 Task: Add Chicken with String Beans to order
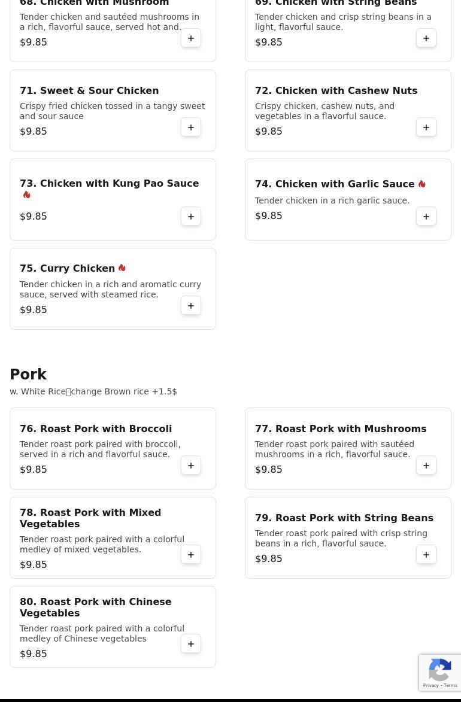coord(426,38)
